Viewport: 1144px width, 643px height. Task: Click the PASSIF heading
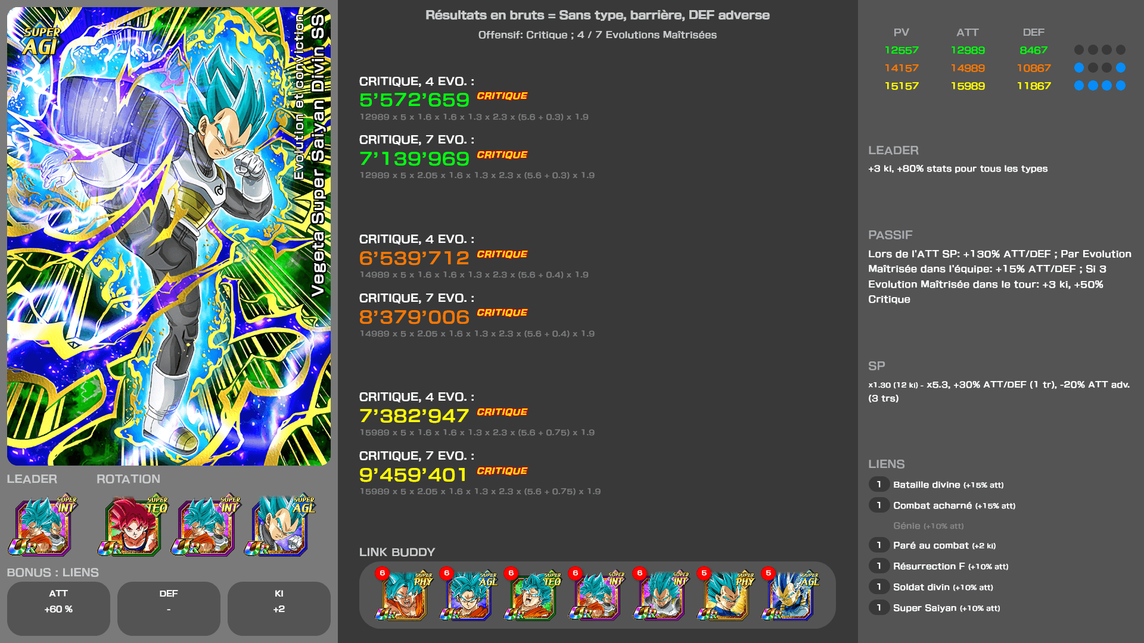coord(890,235)
